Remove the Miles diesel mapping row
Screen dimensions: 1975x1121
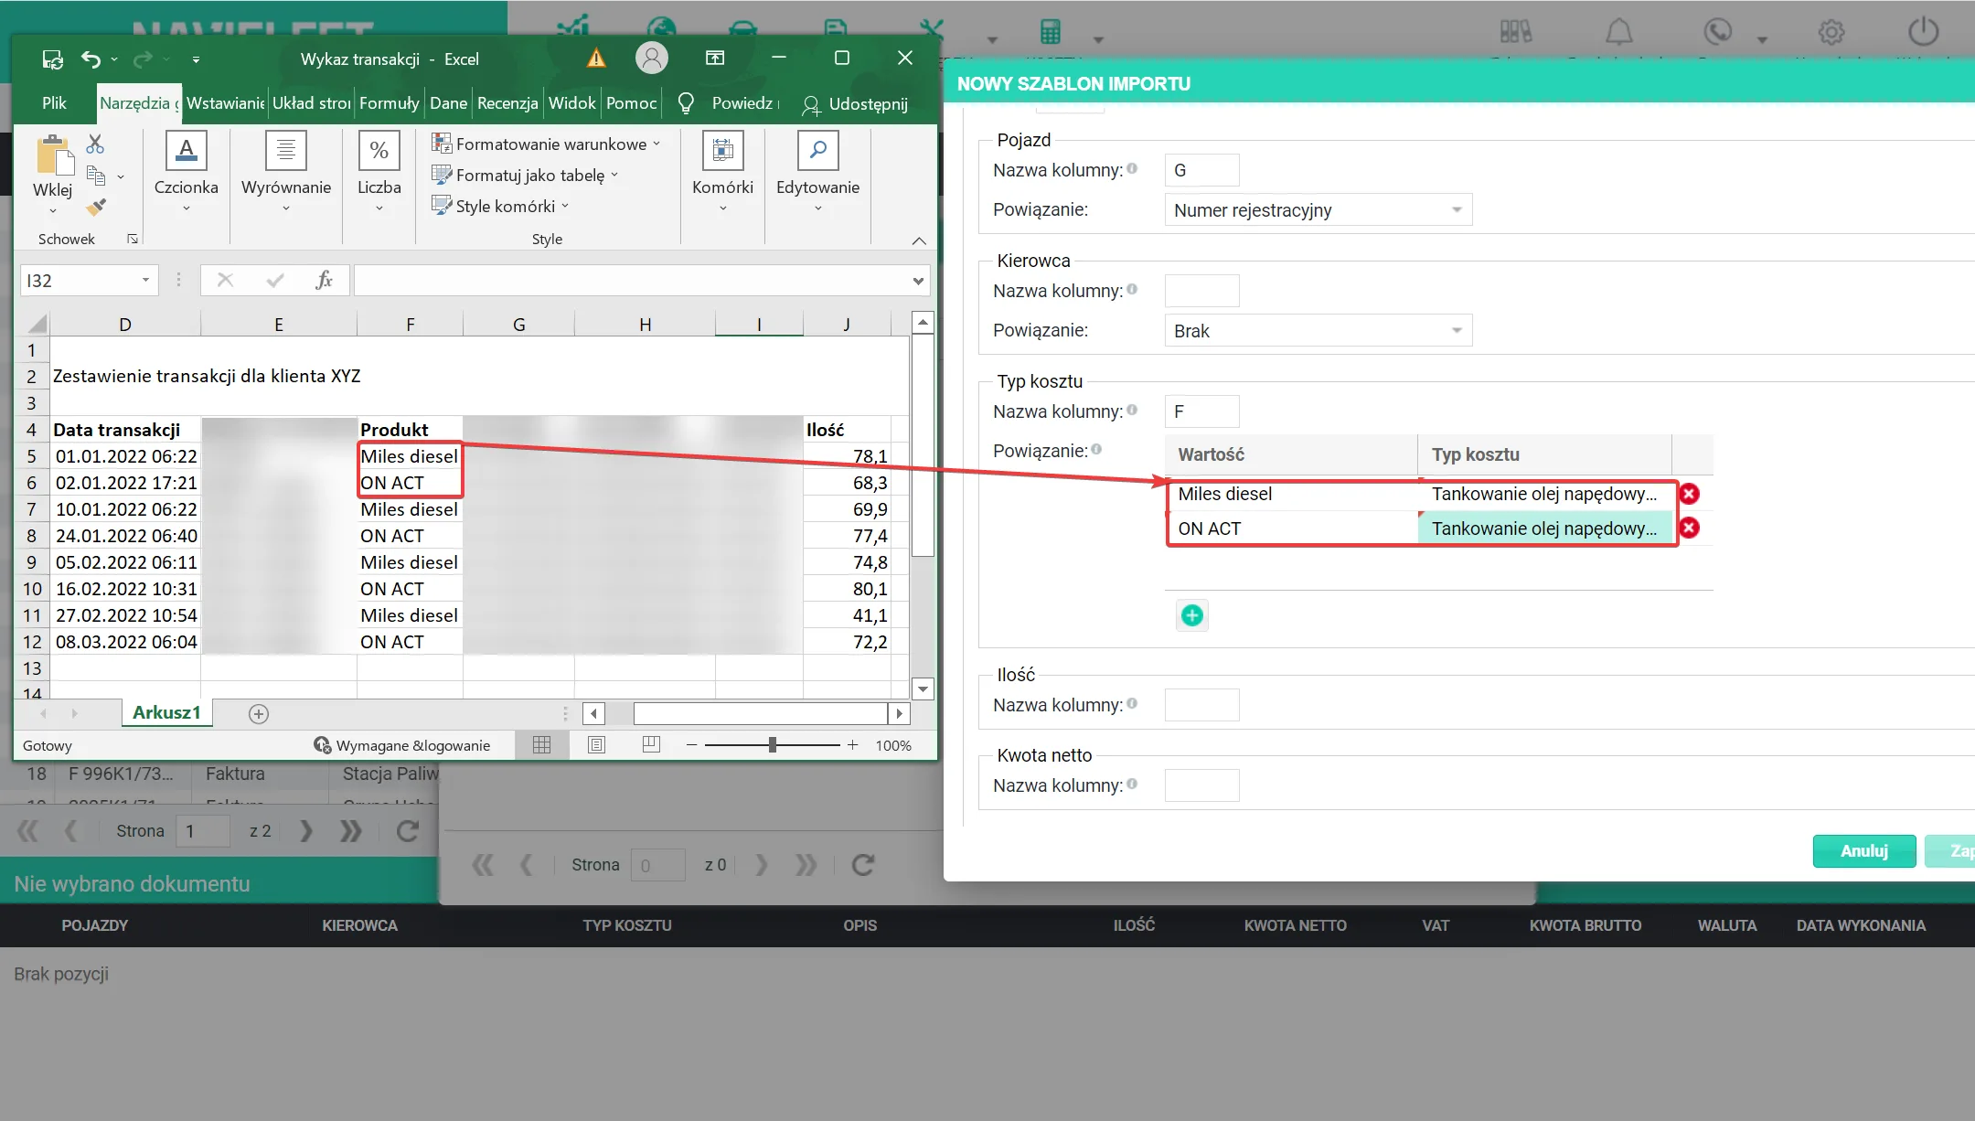1689,494
